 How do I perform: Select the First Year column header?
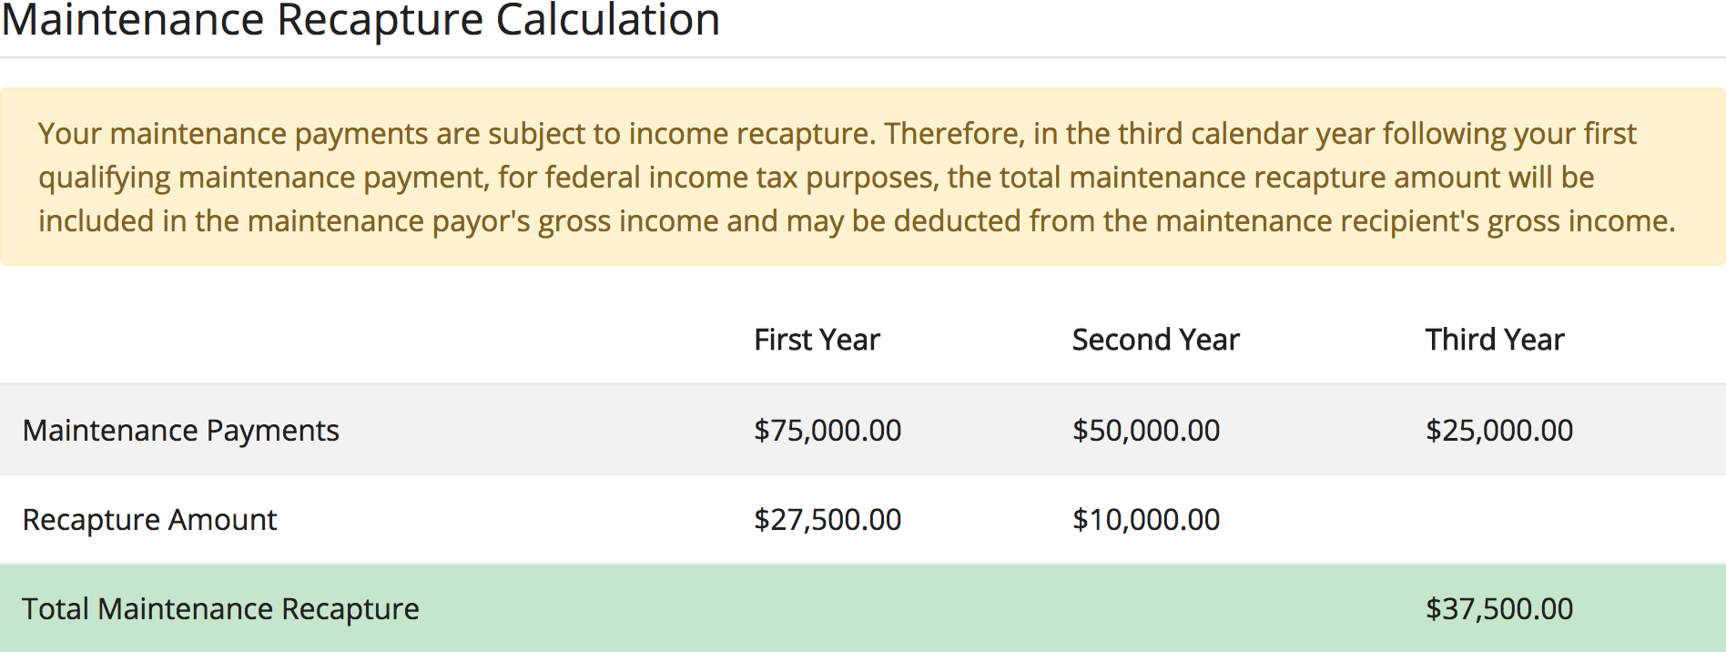click(x=817, y=340)
